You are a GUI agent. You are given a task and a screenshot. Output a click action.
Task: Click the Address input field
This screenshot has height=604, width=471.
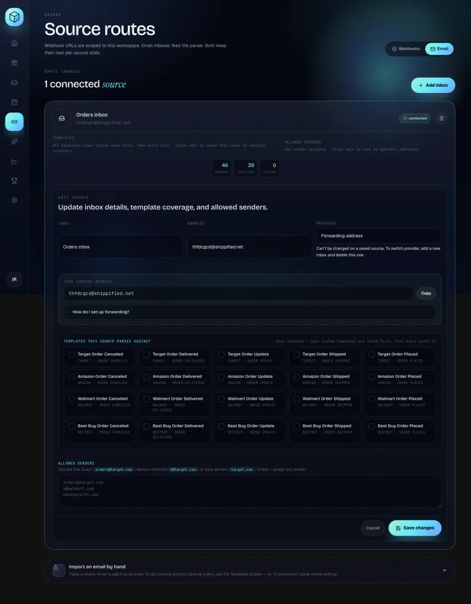tap(249, 246)
